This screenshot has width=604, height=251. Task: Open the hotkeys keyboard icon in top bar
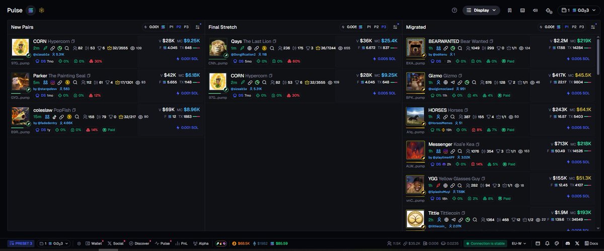522,10
